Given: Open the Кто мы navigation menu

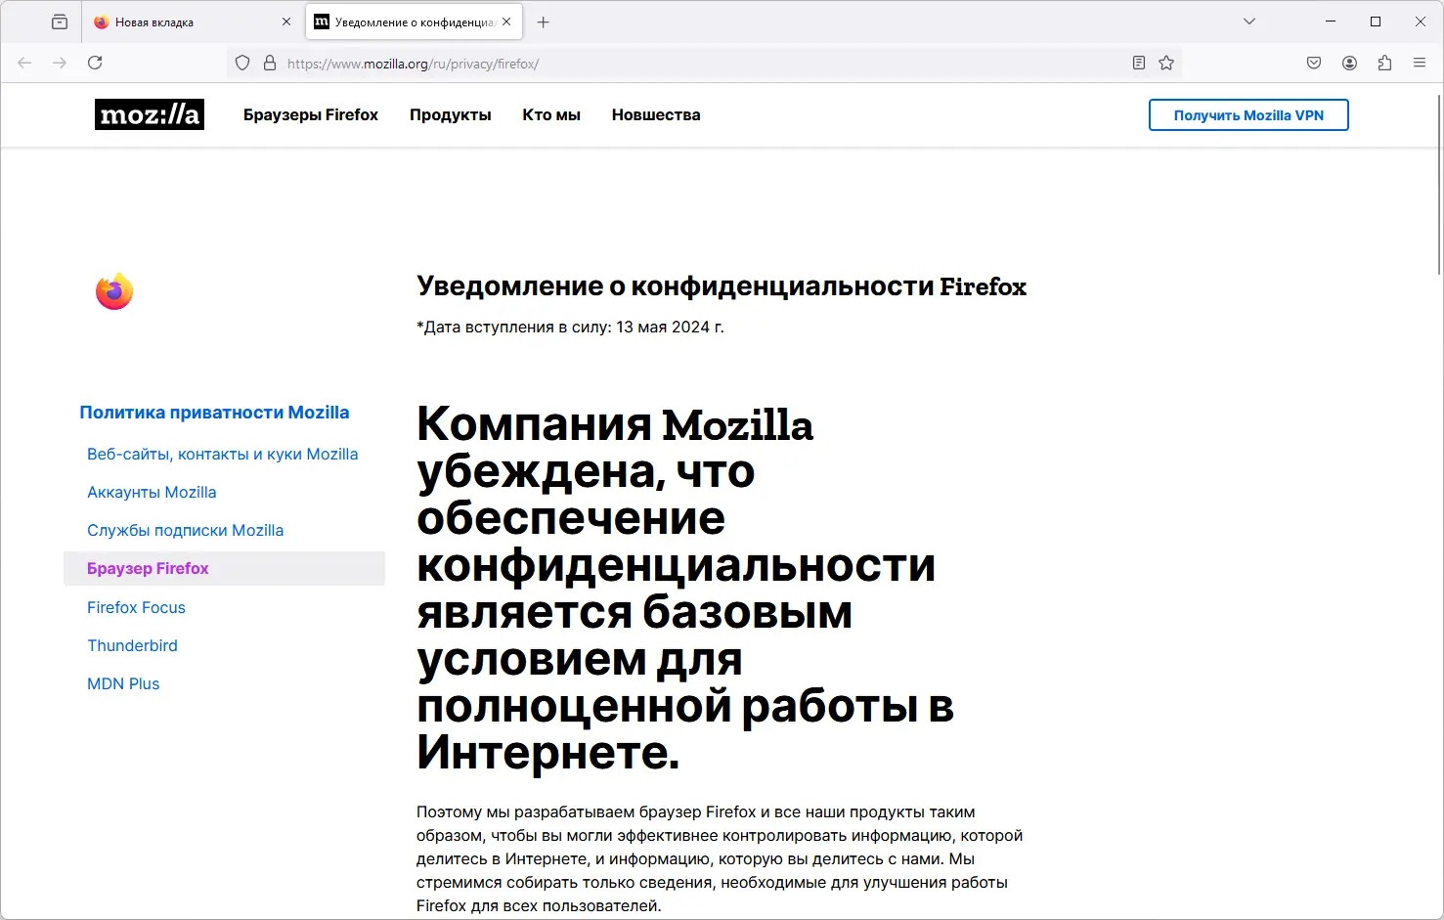Looking at the screenshot, I should [551, 114].
